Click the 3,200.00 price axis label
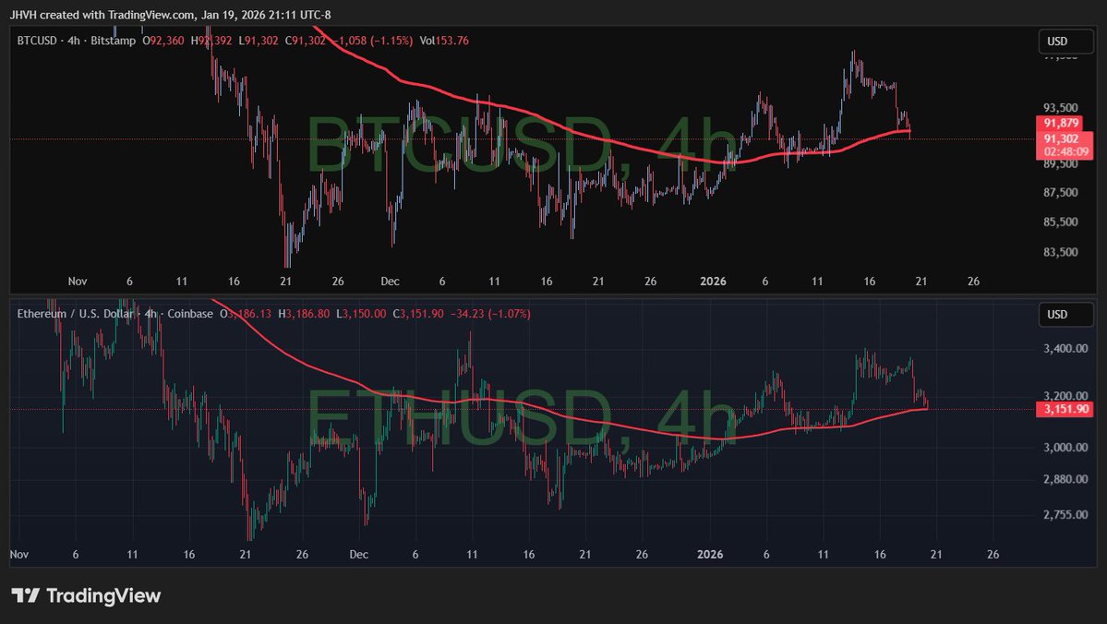Viewport: 1107px width, 624px height. 1065,396
